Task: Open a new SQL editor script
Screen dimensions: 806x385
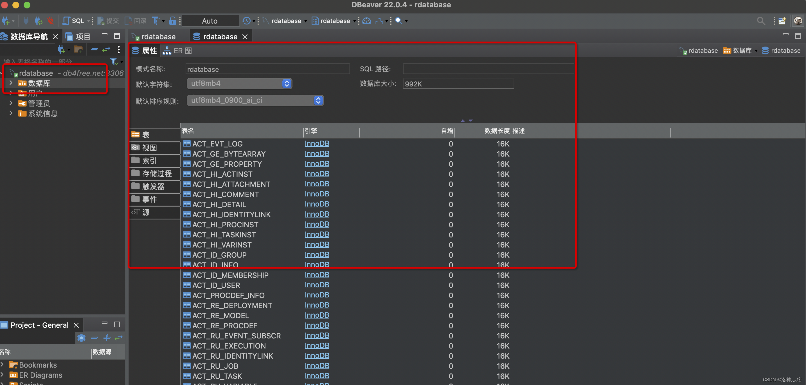Action: (74, 21)
